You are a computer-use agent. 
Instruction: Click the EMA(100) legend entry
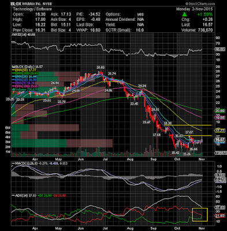coord(25,86)
